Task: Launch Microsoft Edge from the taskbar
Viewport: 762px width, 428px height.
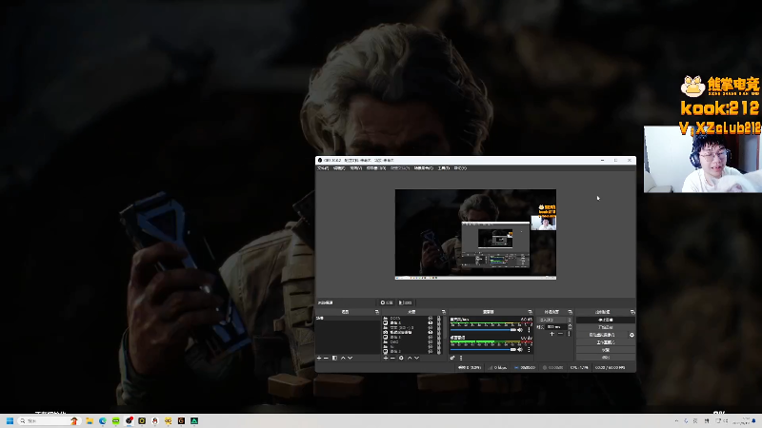Action: 103,420
